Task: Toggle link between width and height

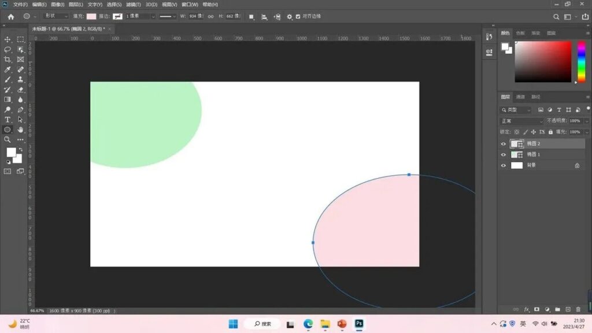Action: pos(210,17)
